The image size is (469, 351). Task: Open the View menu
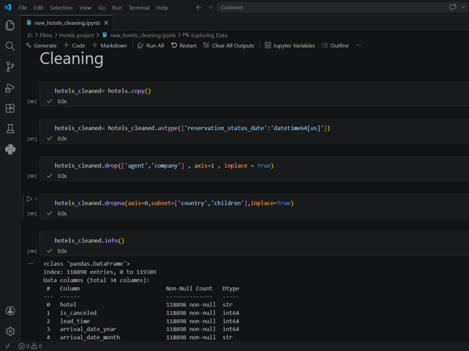85,8
